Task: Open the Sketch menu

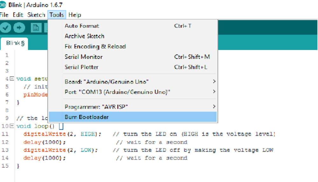Action: (x=36, y=15)
